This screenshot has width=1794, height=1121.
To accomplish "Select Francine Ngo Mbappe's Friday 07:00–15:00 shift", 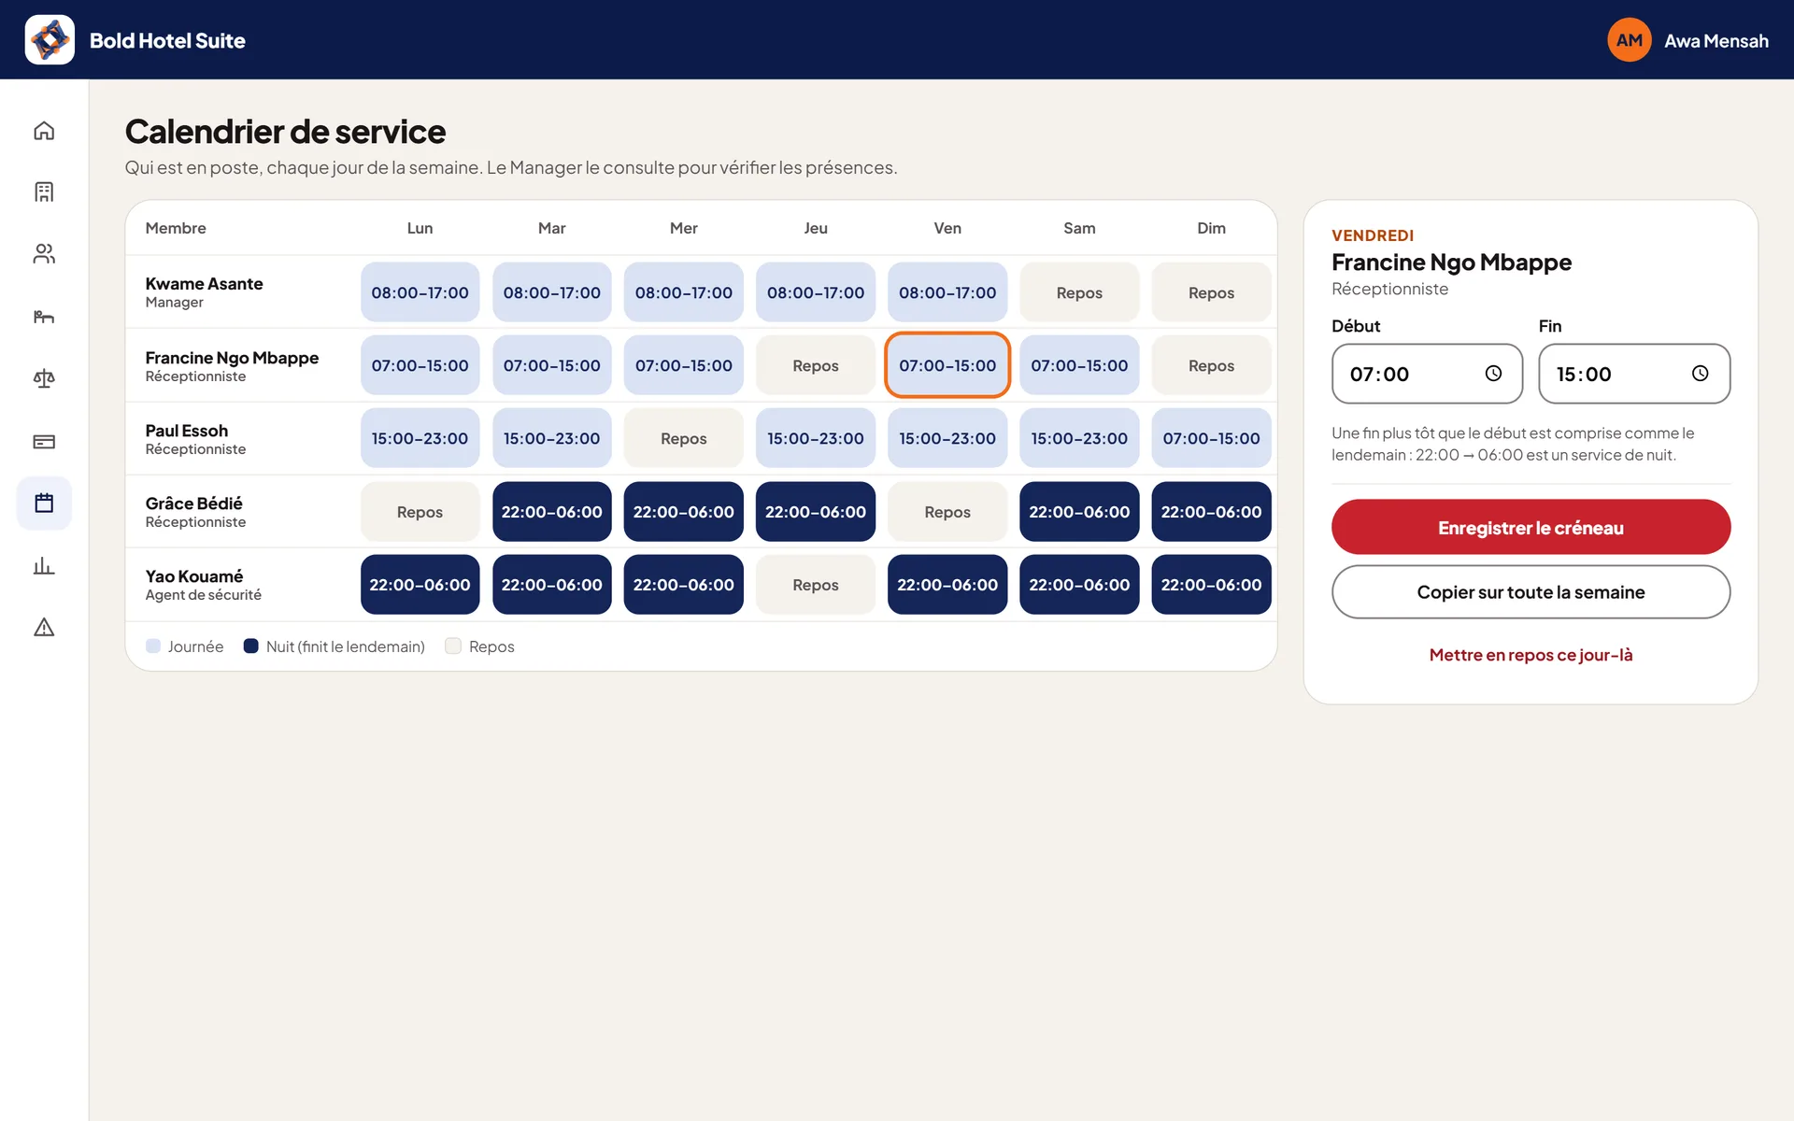I will pos(947,365).
